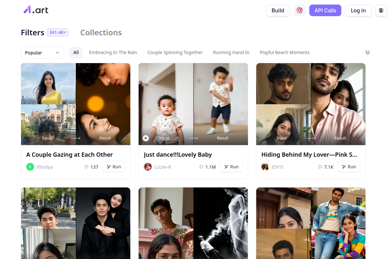Open the black-and-white smoke figure thumbnail

point(193,223)
